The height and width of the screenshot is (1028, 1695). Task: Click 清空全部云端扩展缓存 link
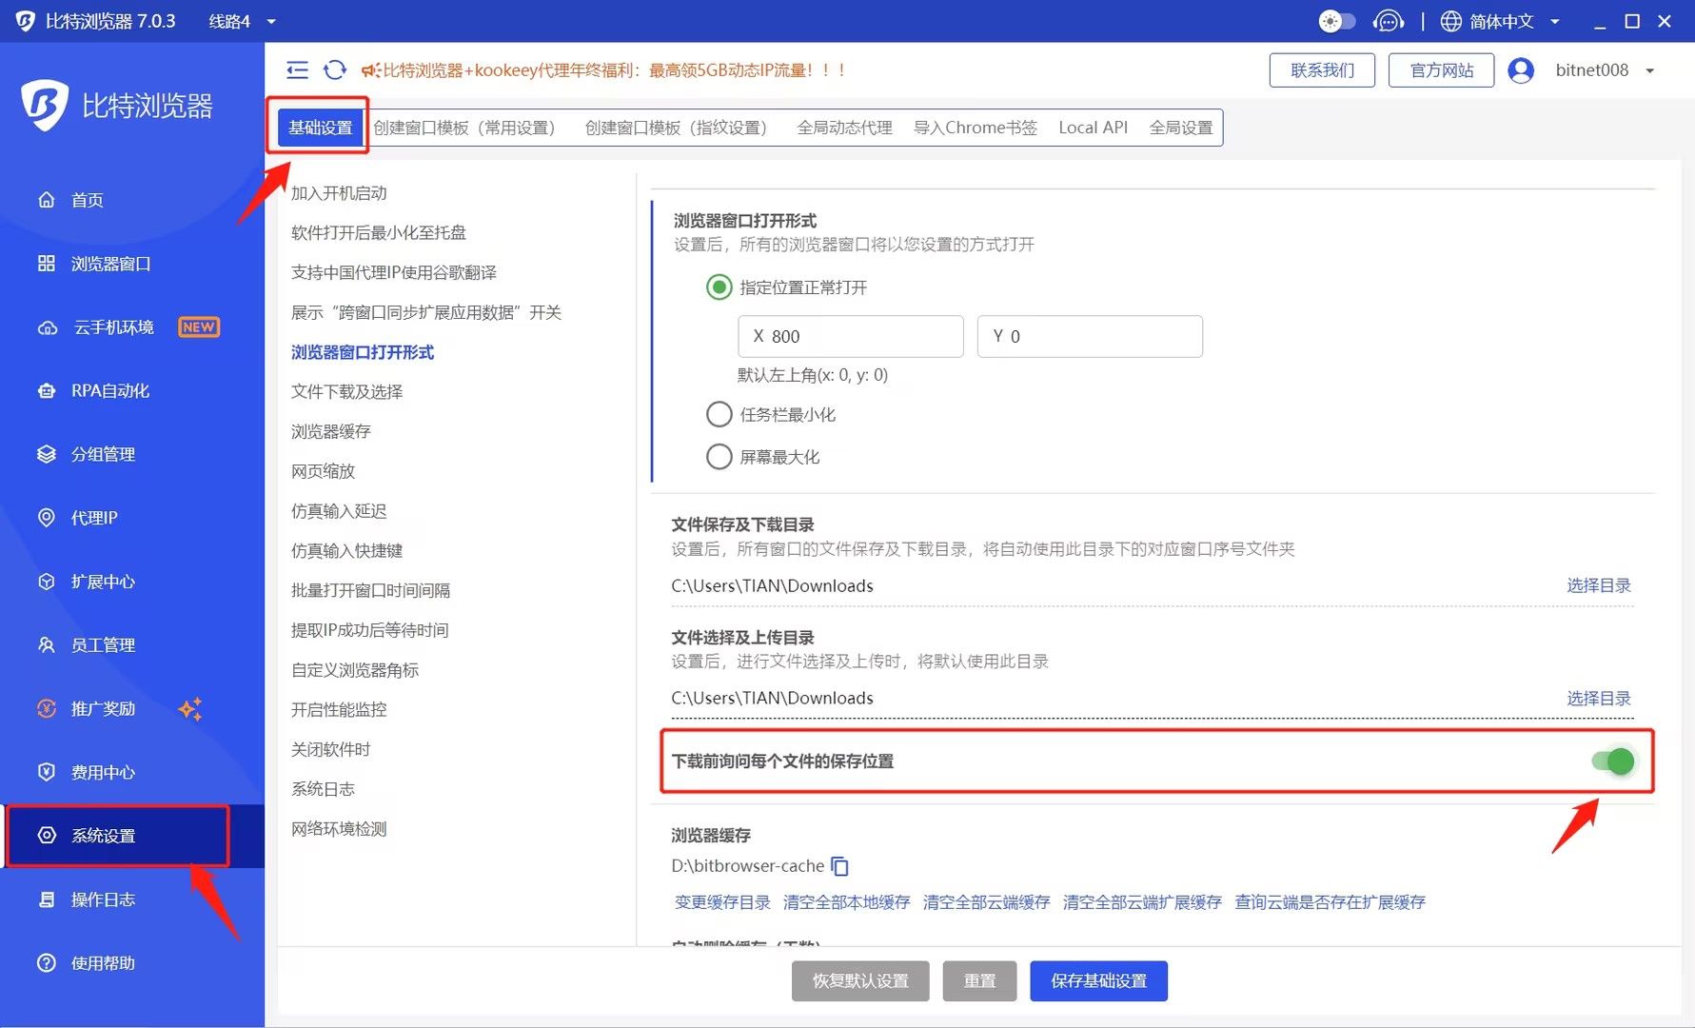pos(1142,902)
